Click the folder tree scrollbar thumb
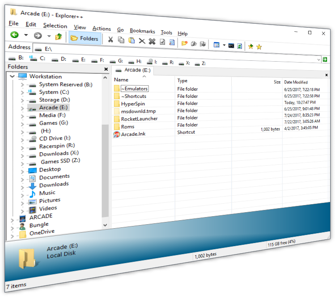335x297 pixels. pyautogui.click(x=105, y=171)
